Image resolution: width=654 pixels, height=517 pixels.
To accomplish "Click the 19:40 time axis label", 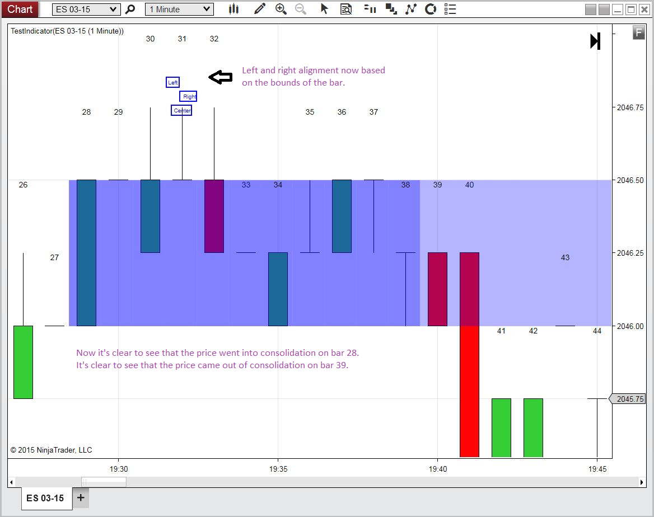I will click(x=438, y=469).
